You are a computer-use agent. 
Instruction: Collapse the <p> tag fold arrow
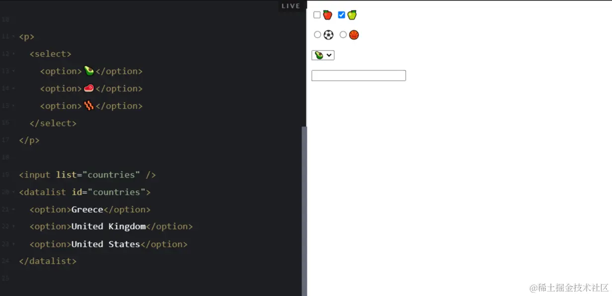(x=13, y=37)
